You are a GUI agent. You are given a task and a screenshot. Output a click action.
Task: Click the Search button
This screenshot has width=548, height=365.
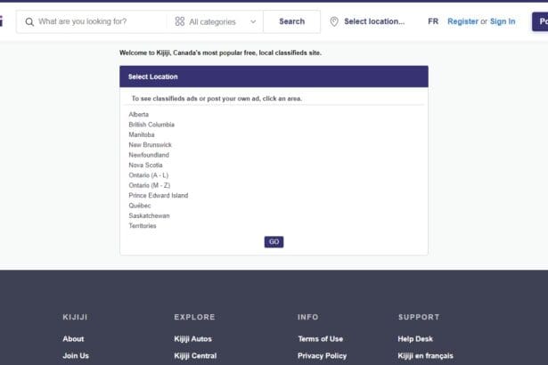(291, 21)
